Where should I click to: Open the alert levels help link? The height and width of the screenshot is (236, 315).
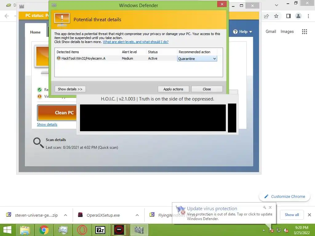136,42
